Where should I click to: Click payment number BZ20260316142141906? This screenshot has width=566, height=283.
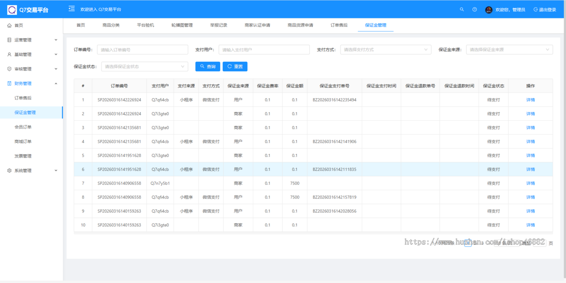[x=334, y=141]
